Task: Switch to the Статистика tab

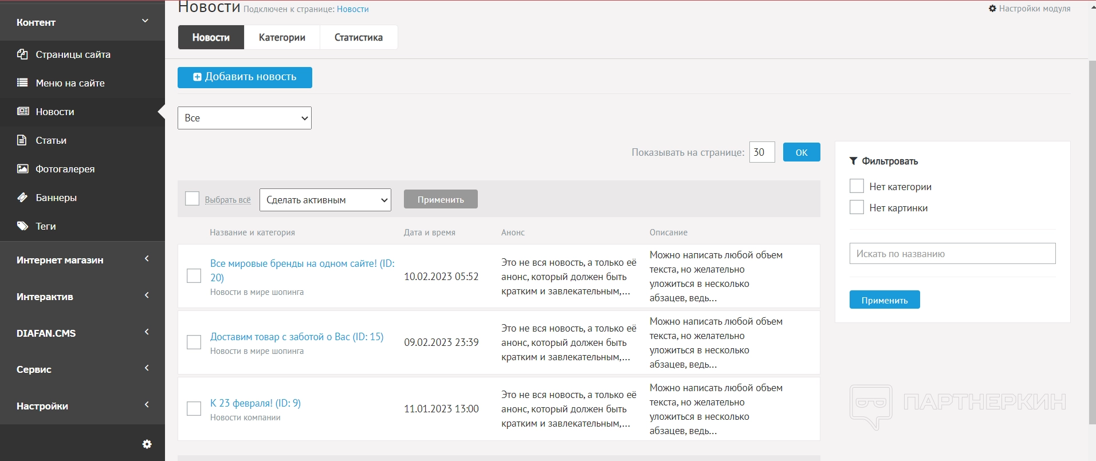Action: point(358,37)
